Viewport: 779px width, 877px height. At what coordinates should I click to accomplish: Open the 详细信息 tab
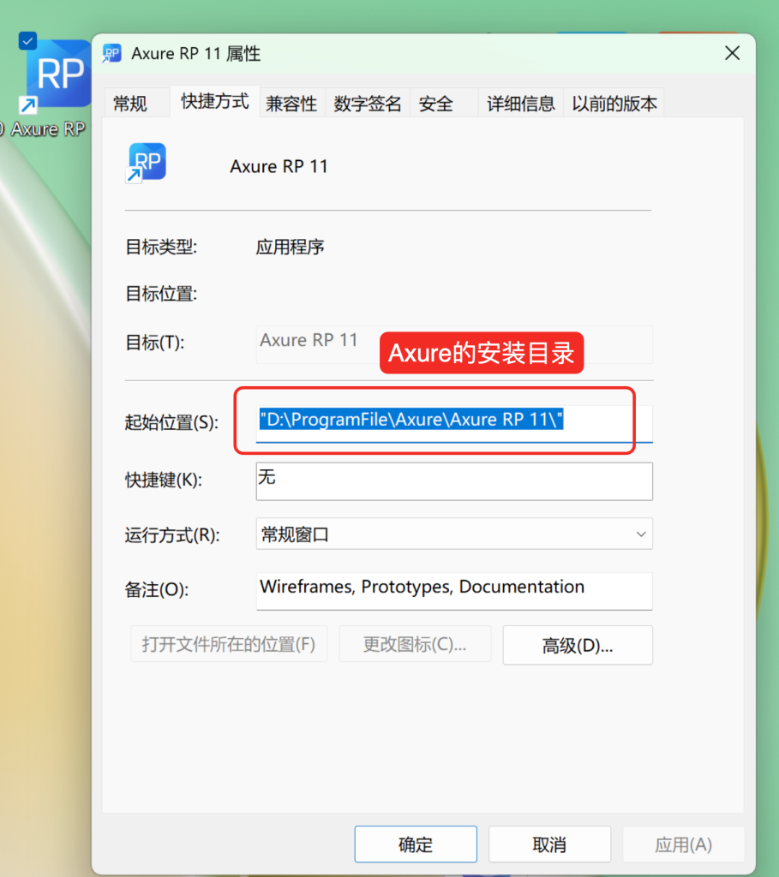point(521,104)
